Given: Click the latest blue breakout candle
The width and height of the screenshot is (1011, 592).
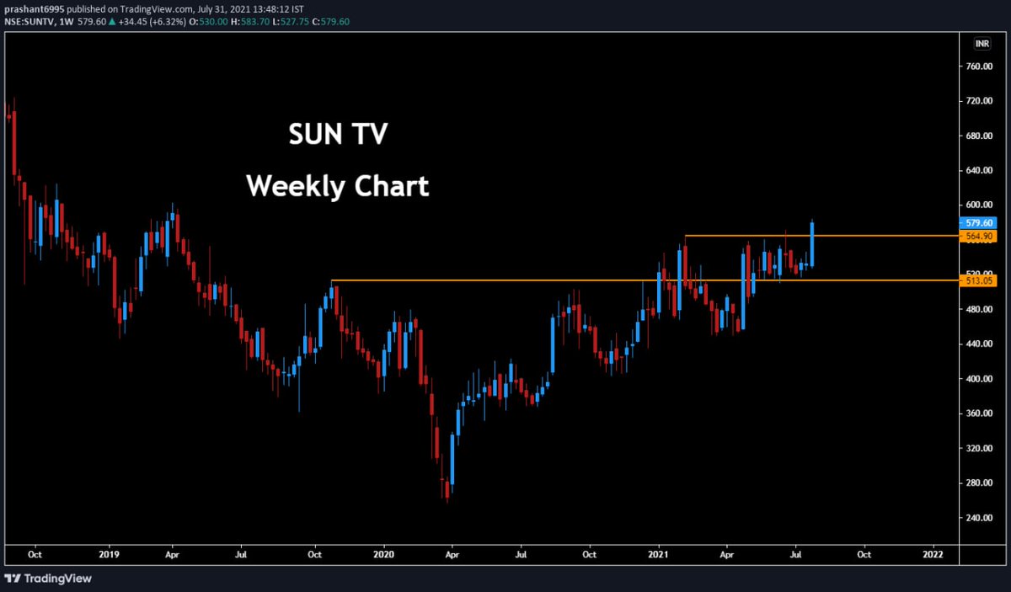Looking at the screenshot, I should (x=812, y=244).
